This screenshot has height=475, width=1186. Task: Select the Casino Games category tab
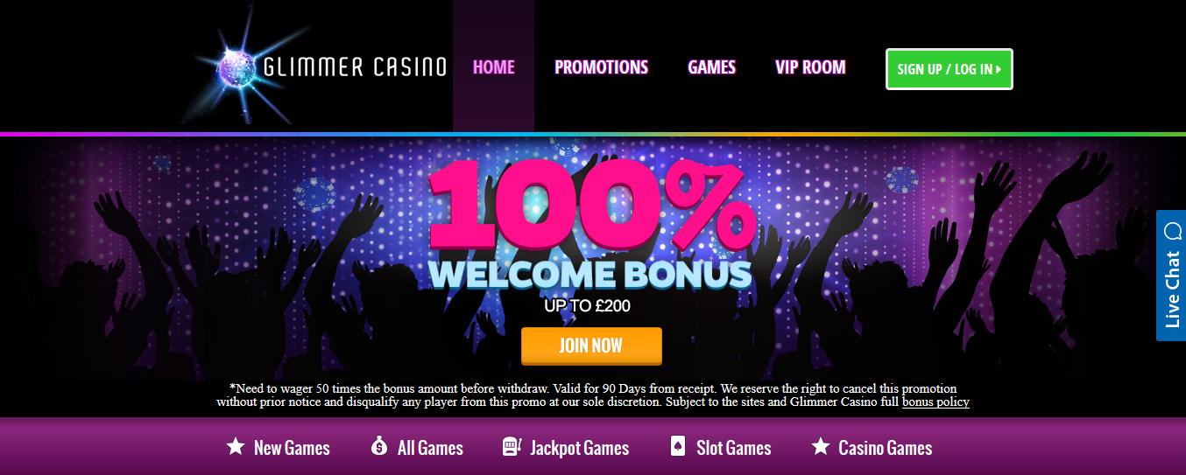coord(872,448)
